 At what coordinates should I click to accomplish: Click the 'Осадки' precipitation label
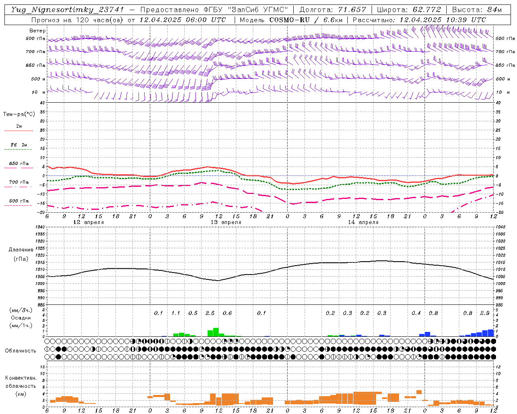pyautogui.click(x=21, y=318)
